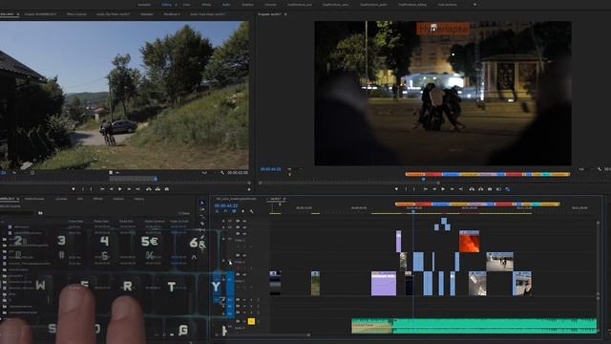Click the Lift button in Program monitor
This screenshot has height=344, width=611.
pyautogui.click(x=472, y=189)
